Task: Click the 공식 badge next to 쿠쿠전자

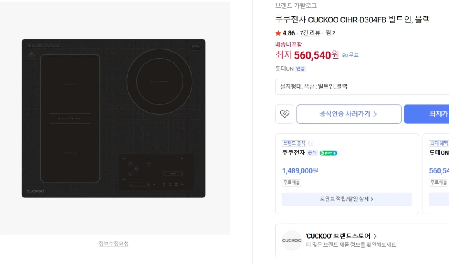Action: click(312, 153)
